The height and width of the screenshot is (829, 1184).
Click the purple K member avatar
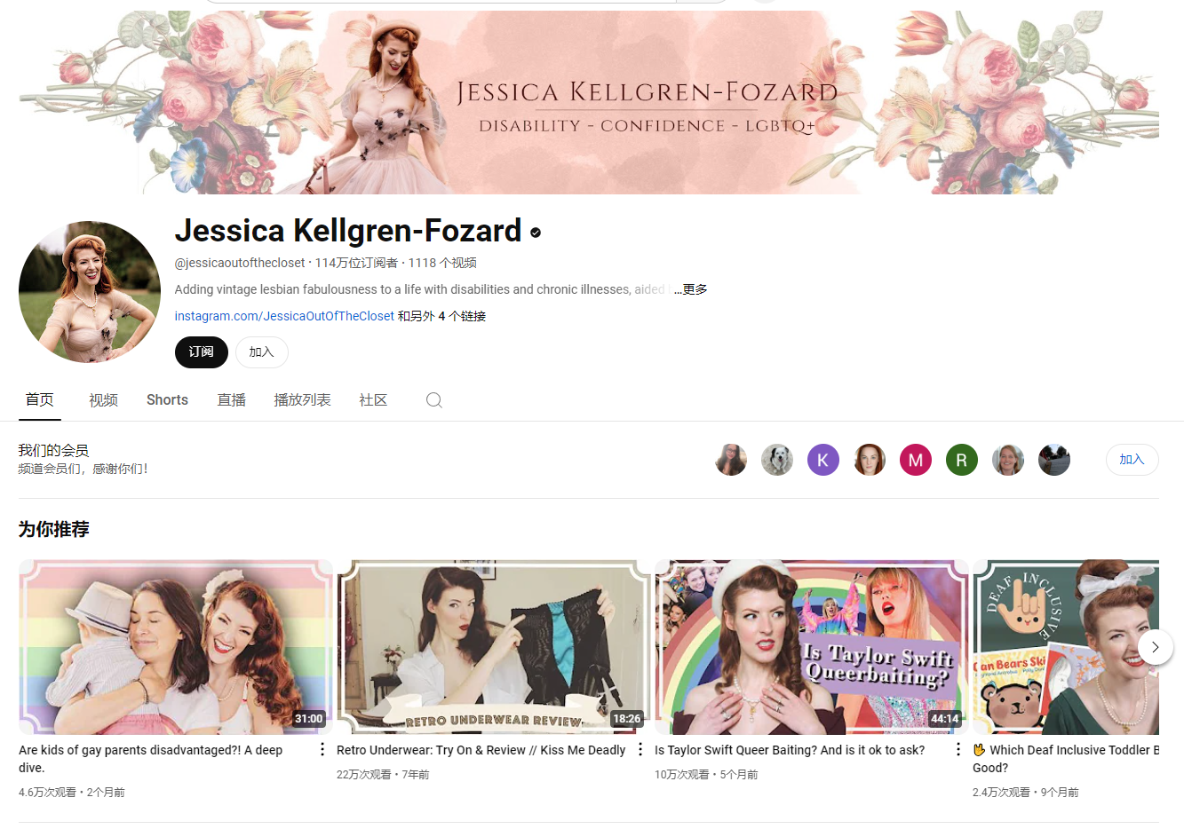823,460
